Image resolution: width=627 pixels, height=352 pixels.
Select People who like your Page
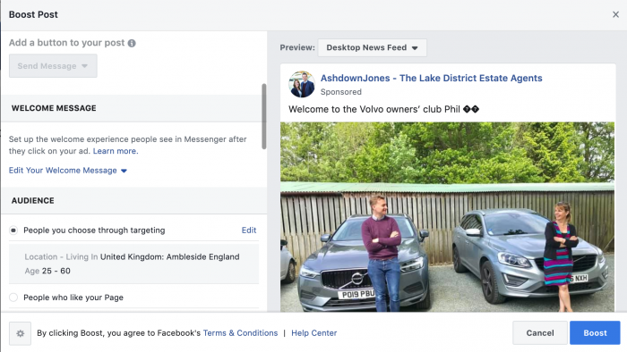tap(13, 298)
